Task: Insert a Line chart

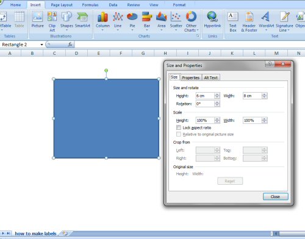Action: (x=118, y=21)
